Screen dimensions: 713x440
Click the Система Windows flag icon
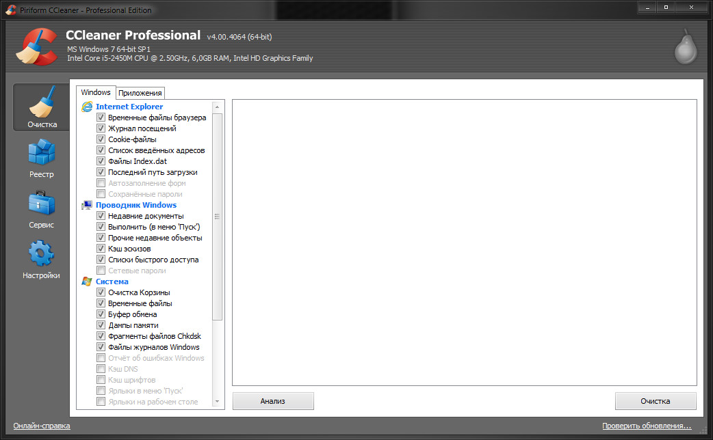tap(87, 281)
